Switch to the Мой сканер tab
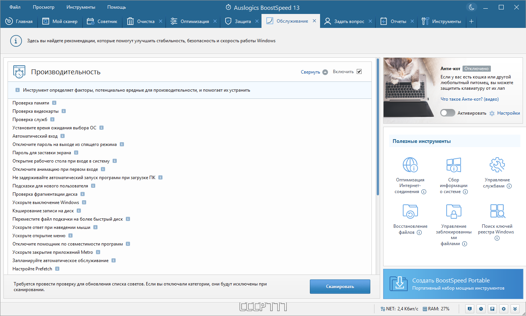Viewport: 526px width, 316px height. point(60,21)
